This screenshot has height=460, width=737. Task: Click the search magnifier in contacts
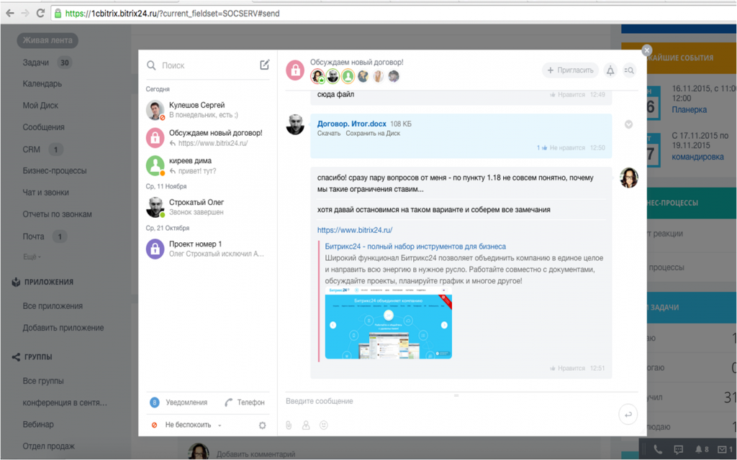pos(152,65)
